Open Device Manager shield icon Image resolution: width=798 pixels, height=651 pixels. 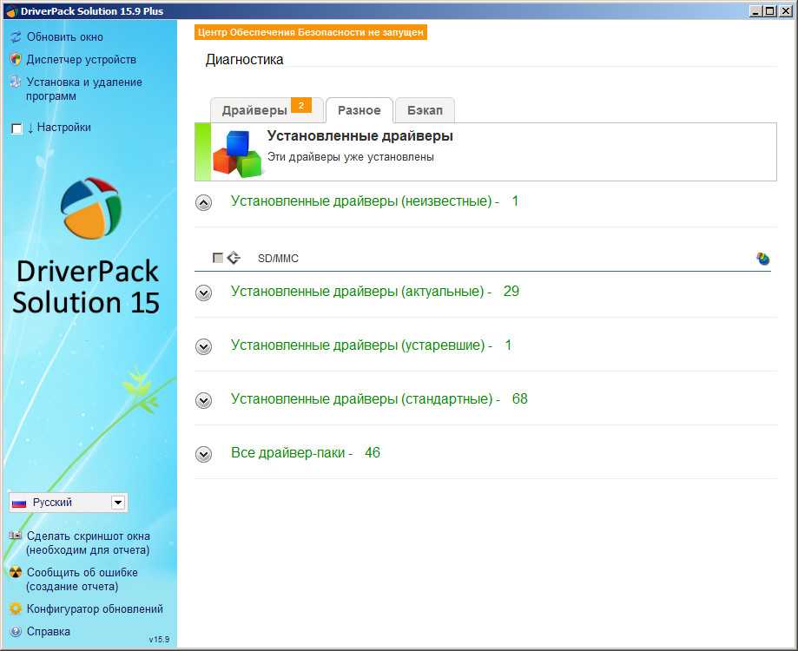(x=15, y=60)
